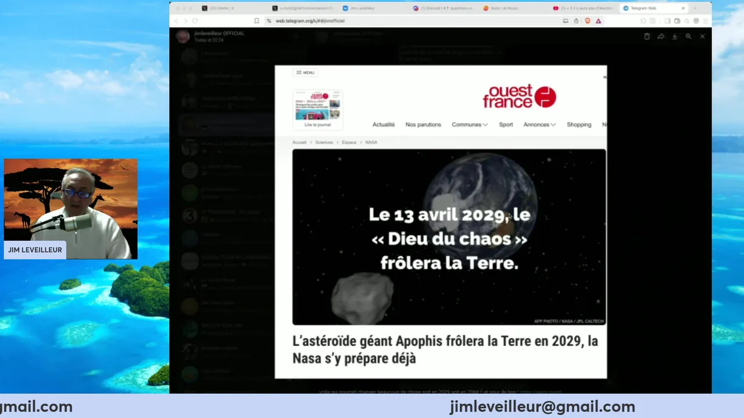Screen dimensions: 744x418
Task: Switch to the x.com Grok conversation tab
Action: tap(303, 8)
